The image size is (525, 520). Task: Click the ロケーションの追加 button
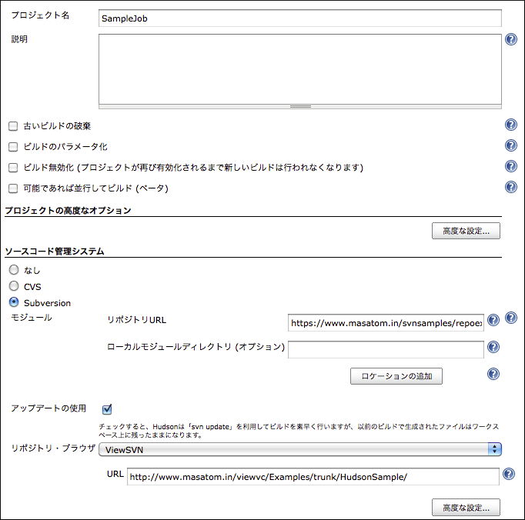(x=396, y=376)
